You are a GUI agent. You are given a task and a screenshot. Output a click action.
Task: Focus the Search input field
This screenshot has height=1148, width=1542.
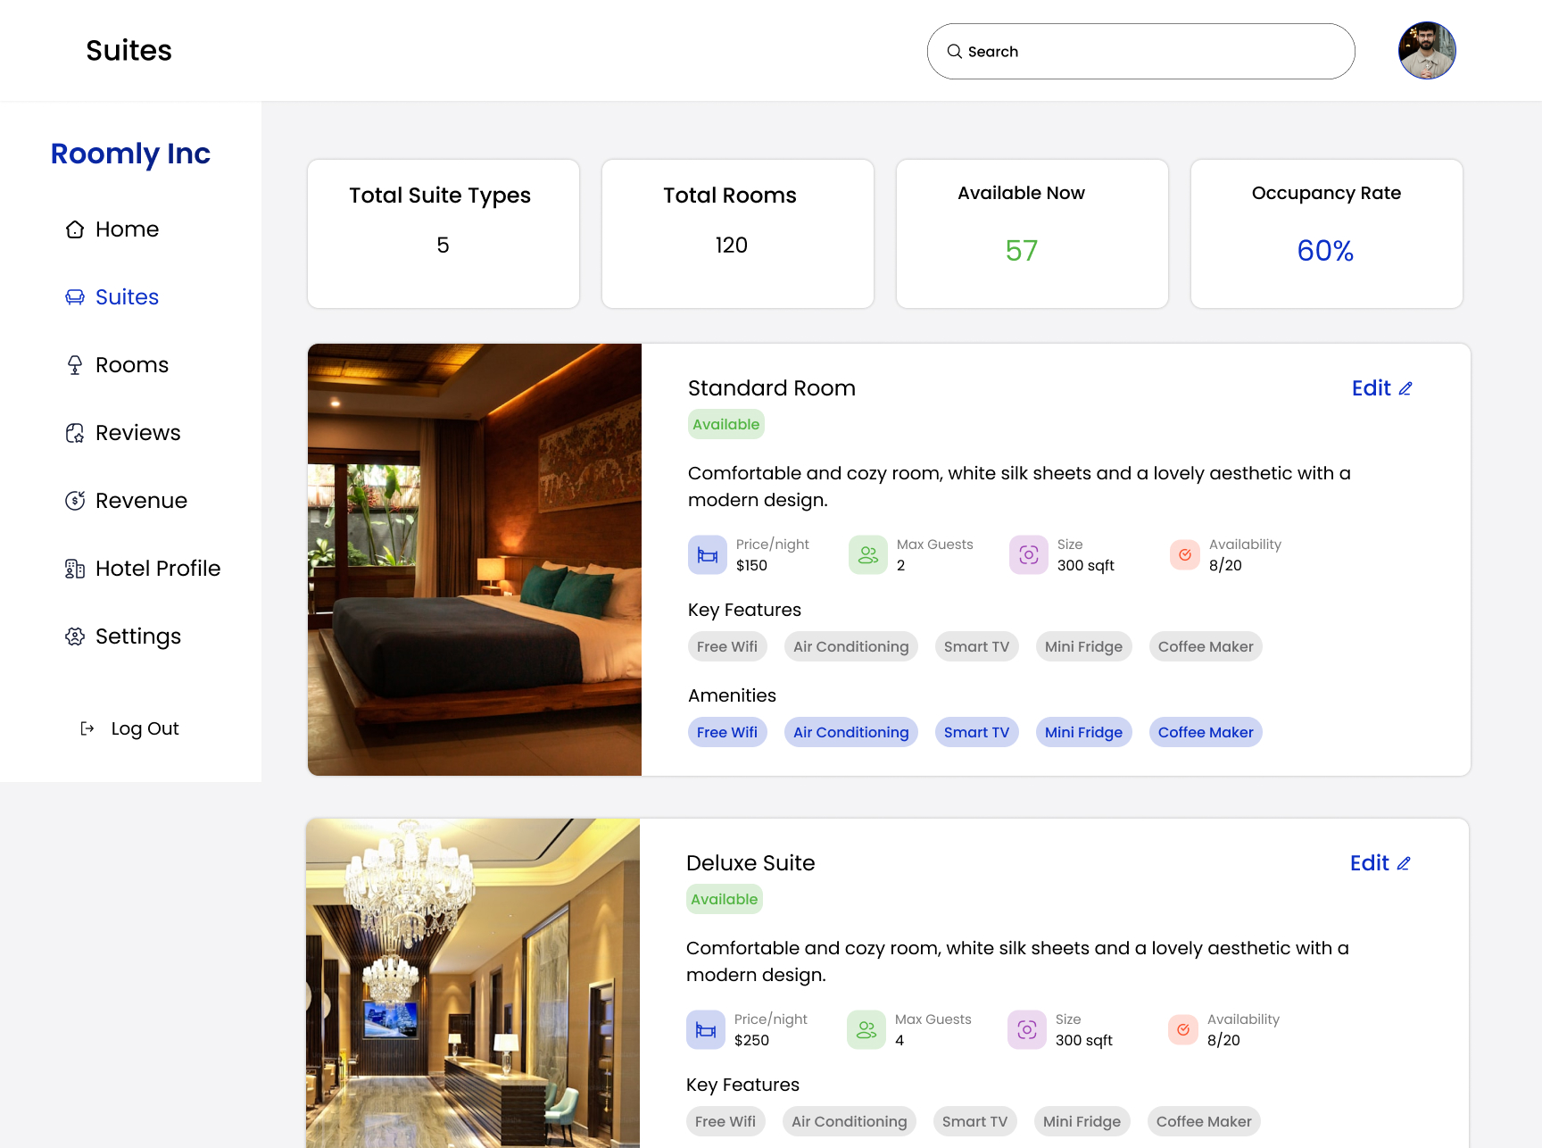[1140, 52]
